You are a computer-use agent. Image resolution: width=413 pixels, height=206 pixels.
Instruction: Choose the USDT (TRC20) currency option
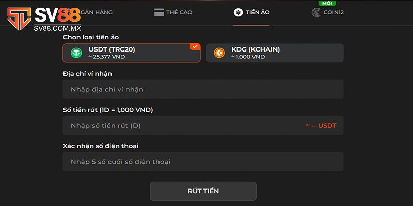coord(132,53)
